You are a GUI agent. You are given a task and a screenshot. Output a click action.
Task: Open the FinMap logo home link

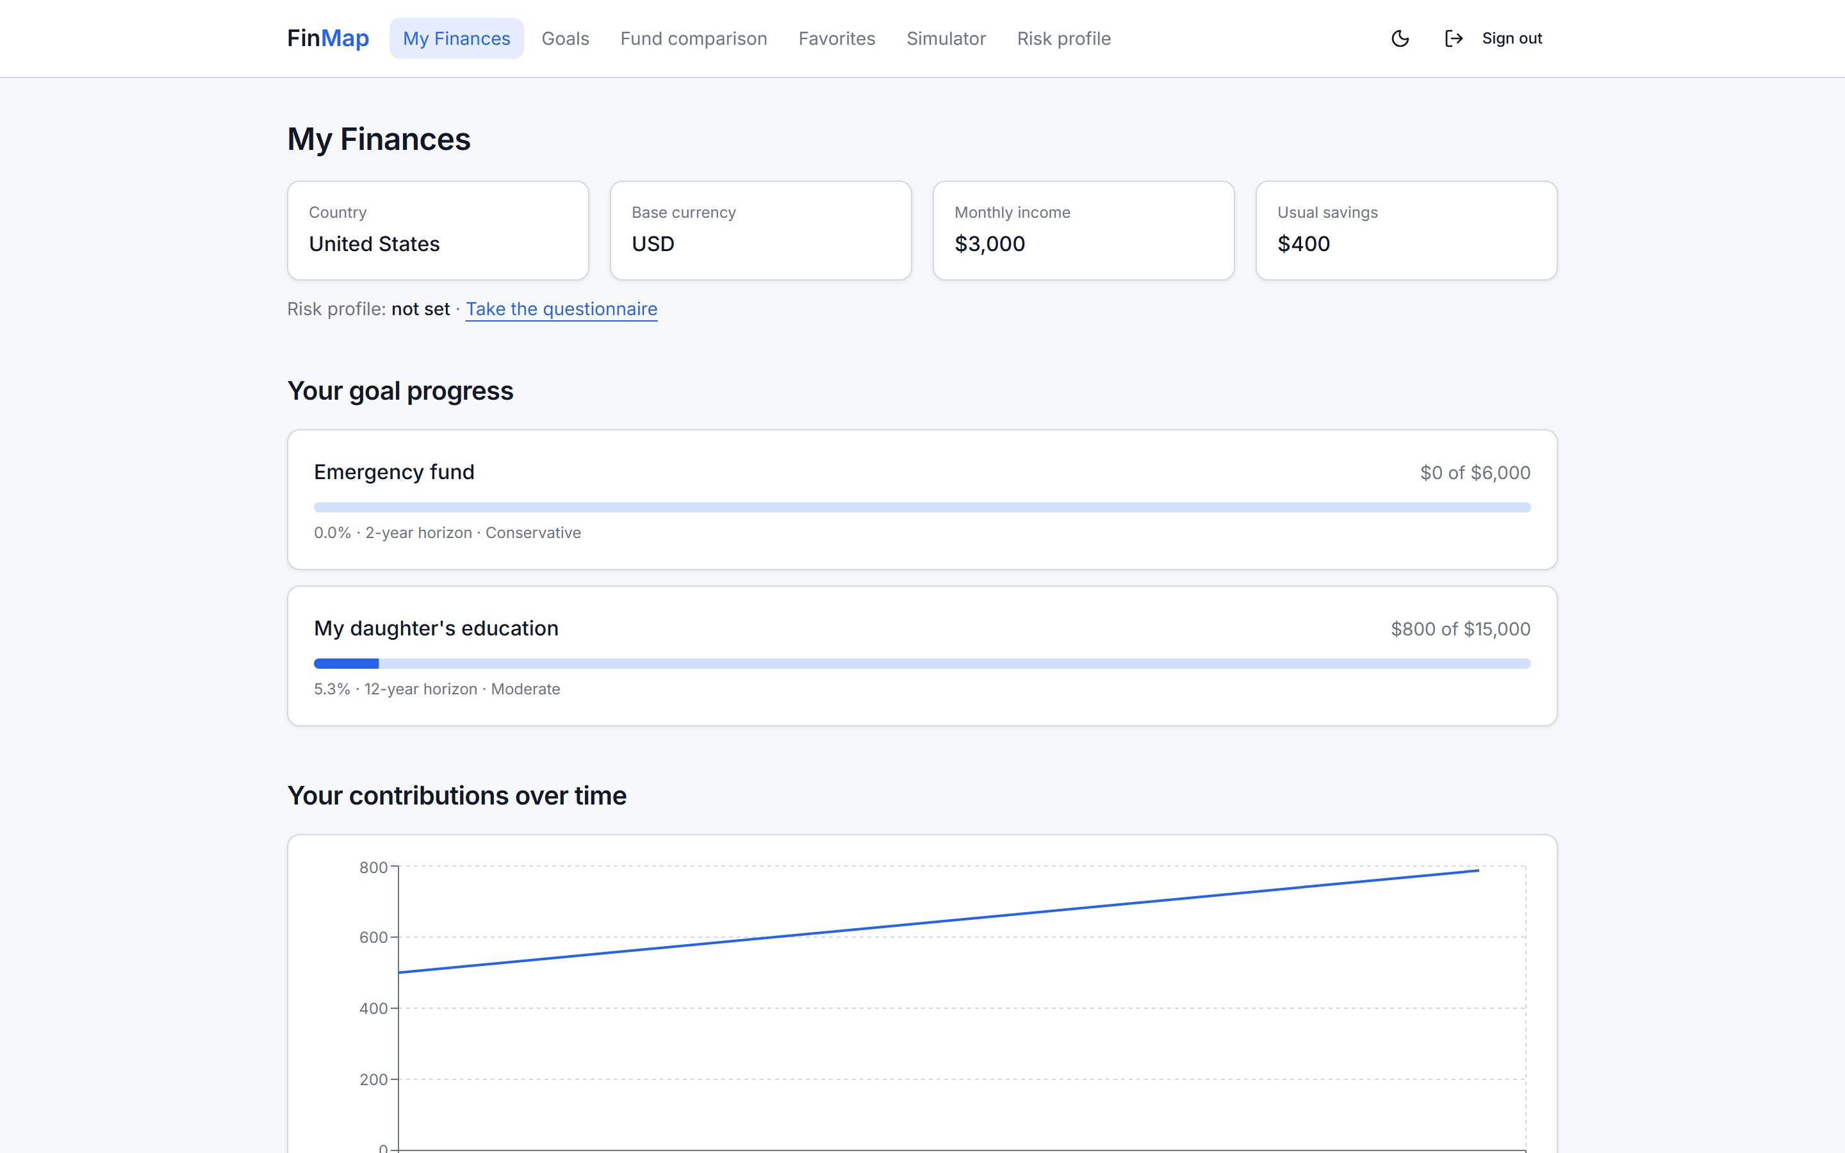click(x=328, y=38)
